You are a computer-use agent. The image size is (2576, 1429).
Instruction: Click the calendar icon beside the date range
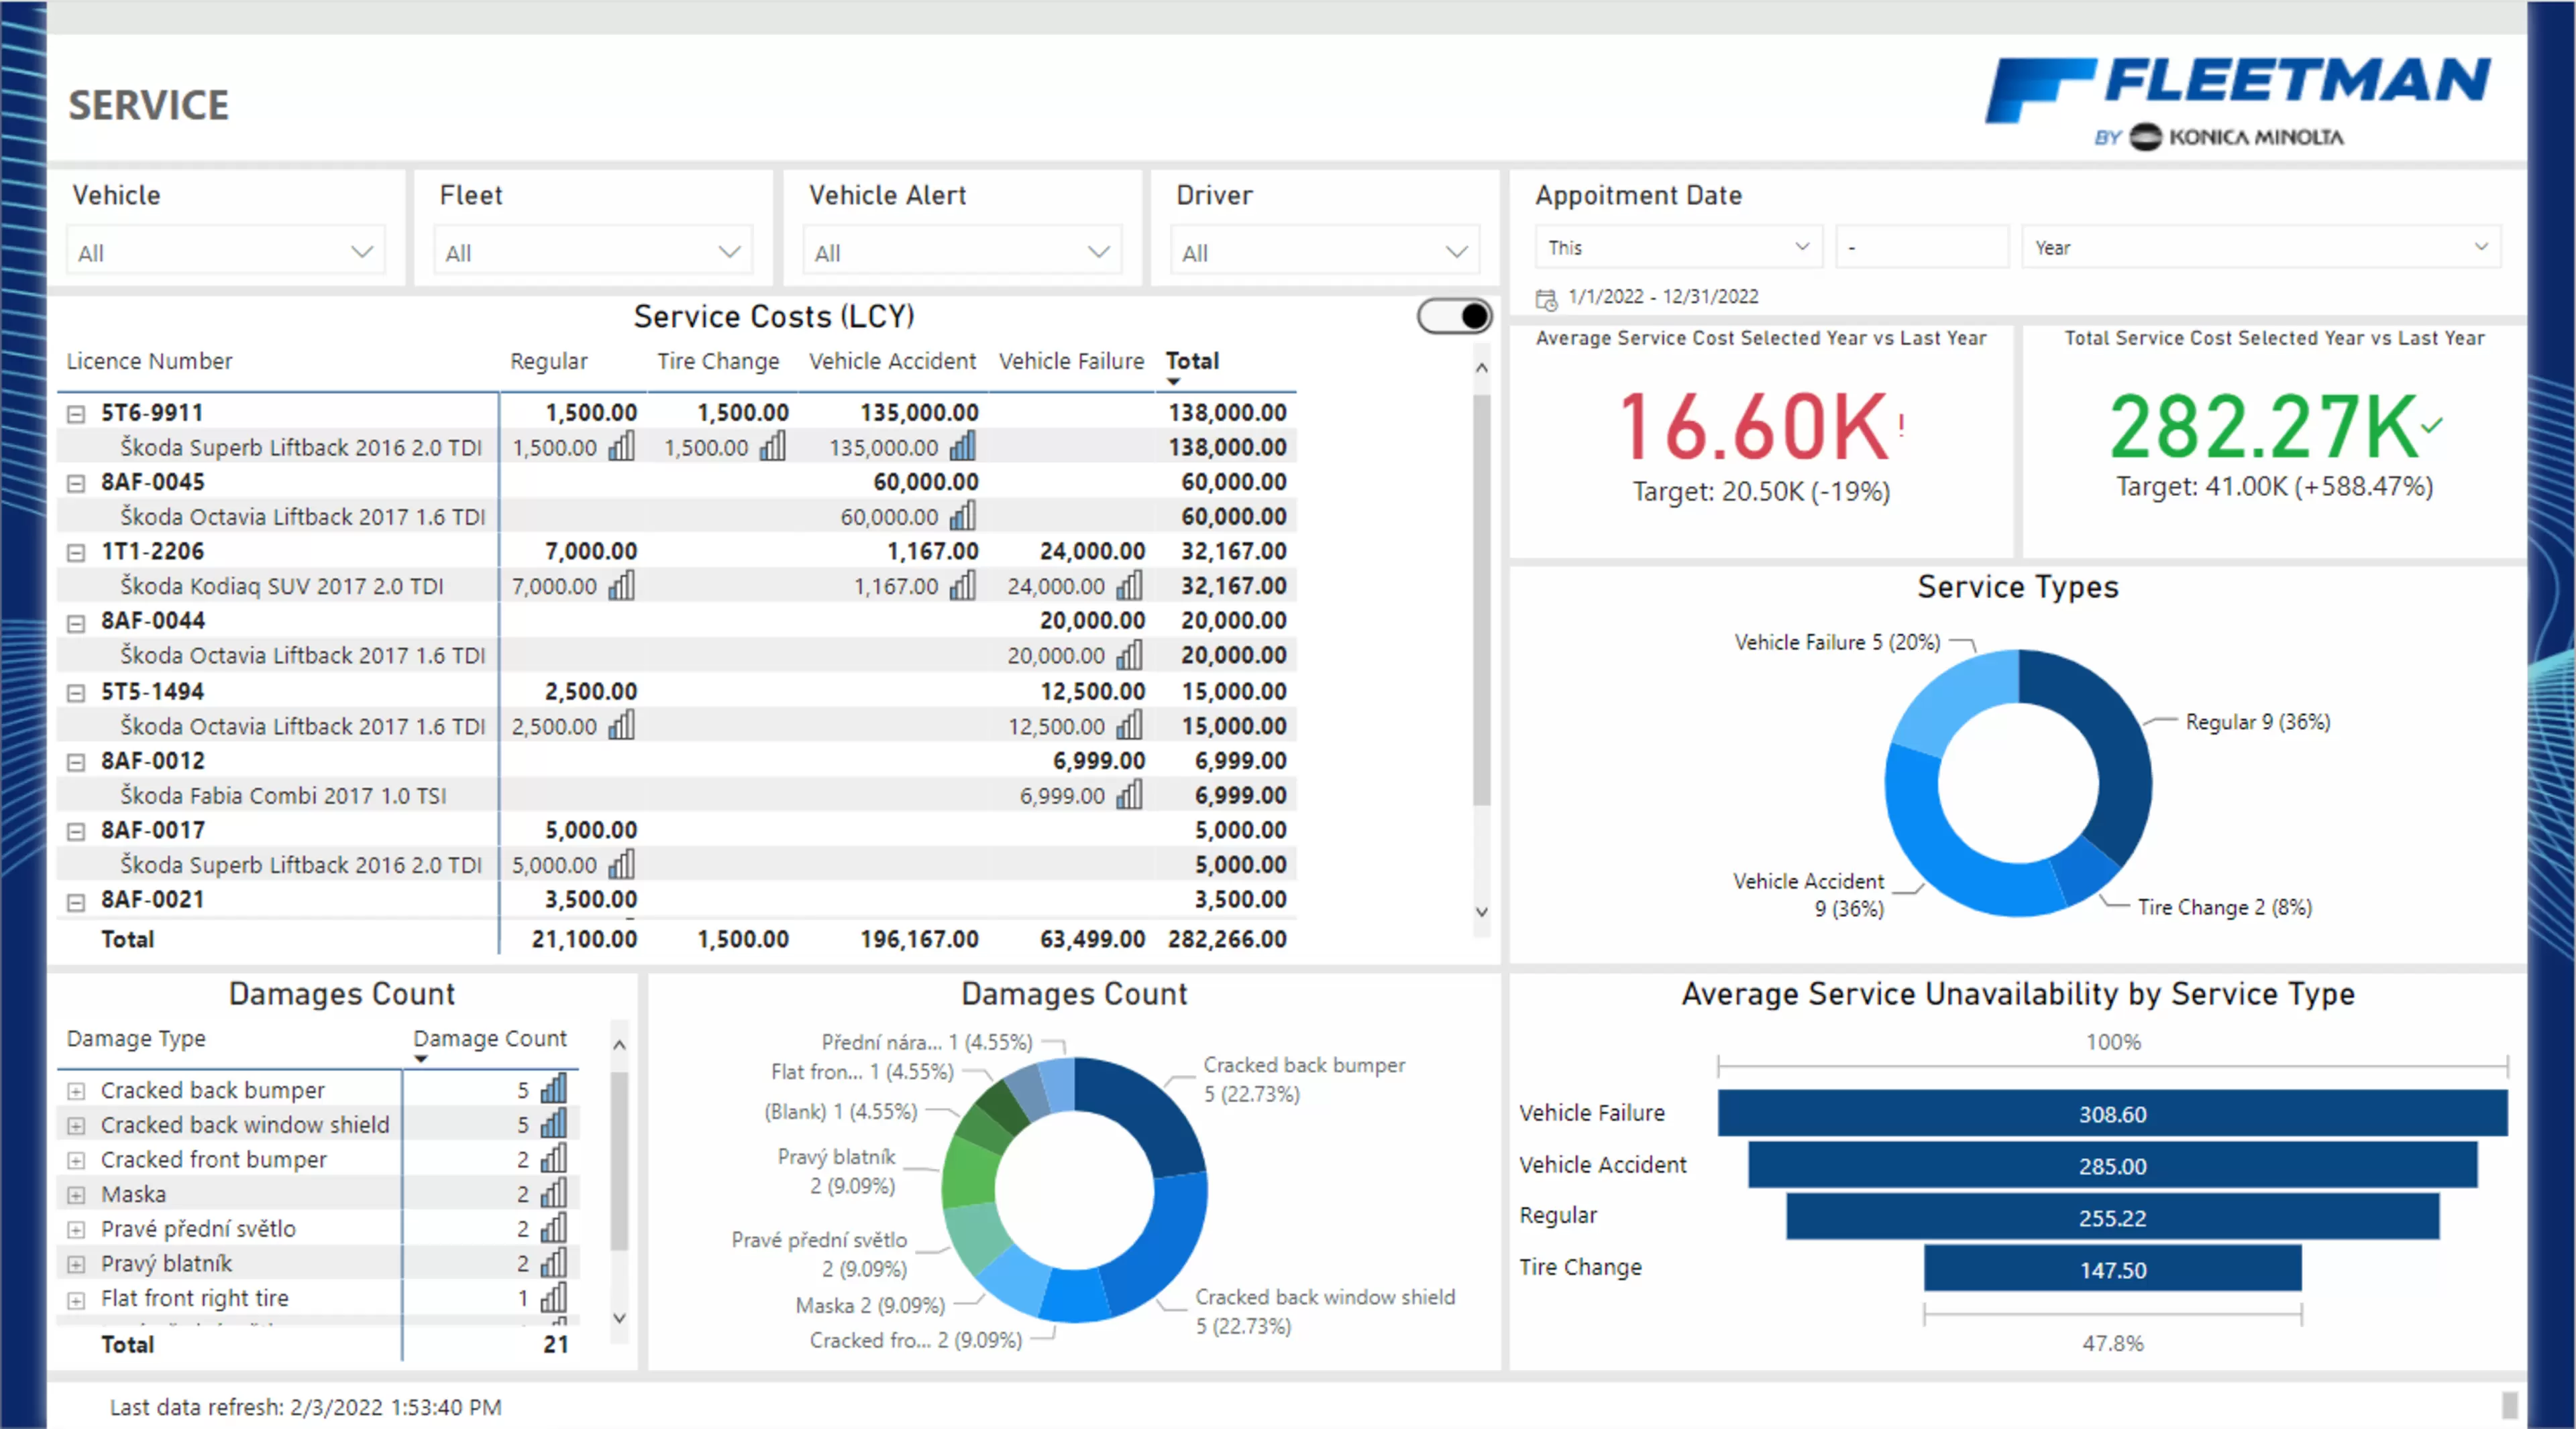[1546, 298]
